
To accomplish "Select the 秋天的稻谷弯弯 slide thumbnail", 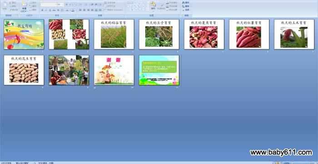I will [x=114, y=34].
